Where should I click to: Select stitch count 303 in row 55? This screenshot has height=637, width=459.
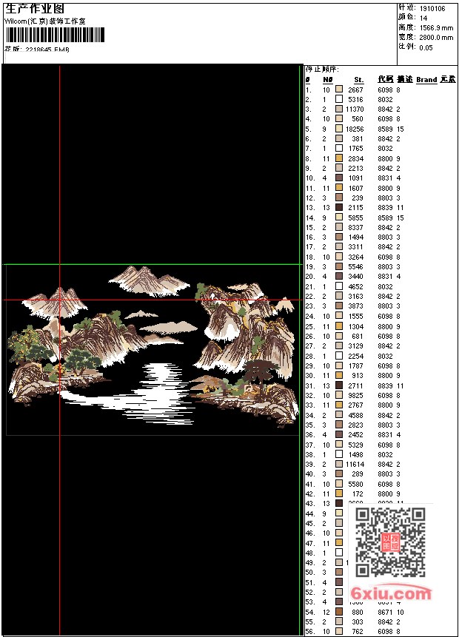358,621
